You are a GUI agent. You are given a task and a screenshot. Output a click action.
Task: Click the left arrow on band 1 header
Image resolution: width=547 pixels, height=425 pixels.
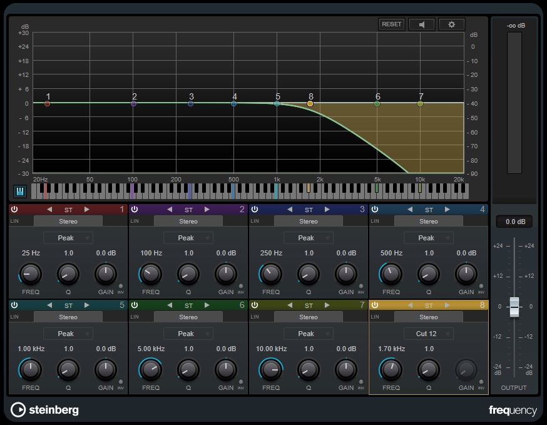[49, 209]
